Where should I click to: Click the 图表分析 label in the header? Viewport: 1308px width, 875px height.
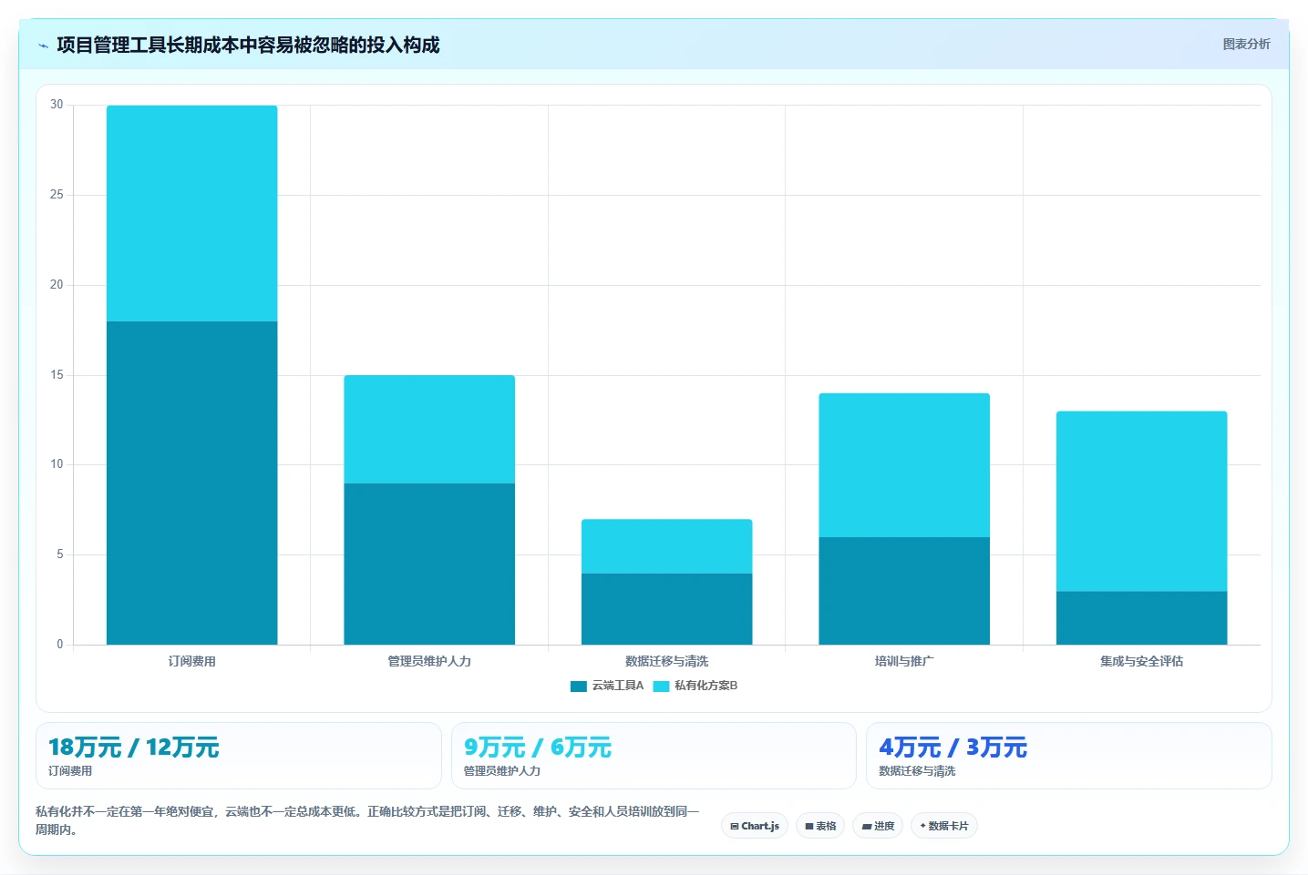[x=1246, y=44]
